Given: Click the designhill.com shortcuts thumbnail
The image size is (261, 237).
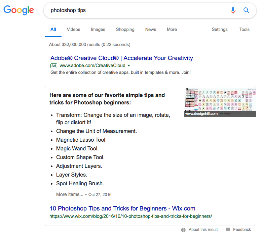Looking at the screenshot, I should click(x=220, y=102).
